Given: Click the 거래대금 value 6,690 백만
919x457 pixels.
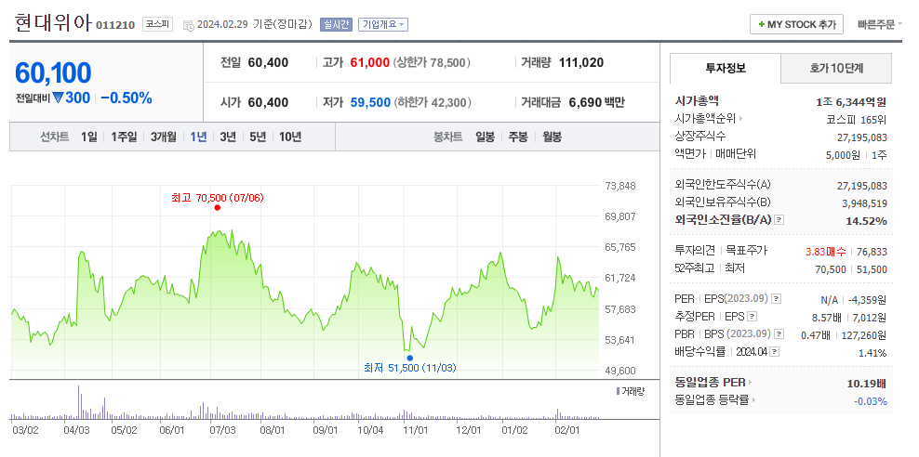Looking at the screenshot, I should pyautogui.click(x=596, y=102).
